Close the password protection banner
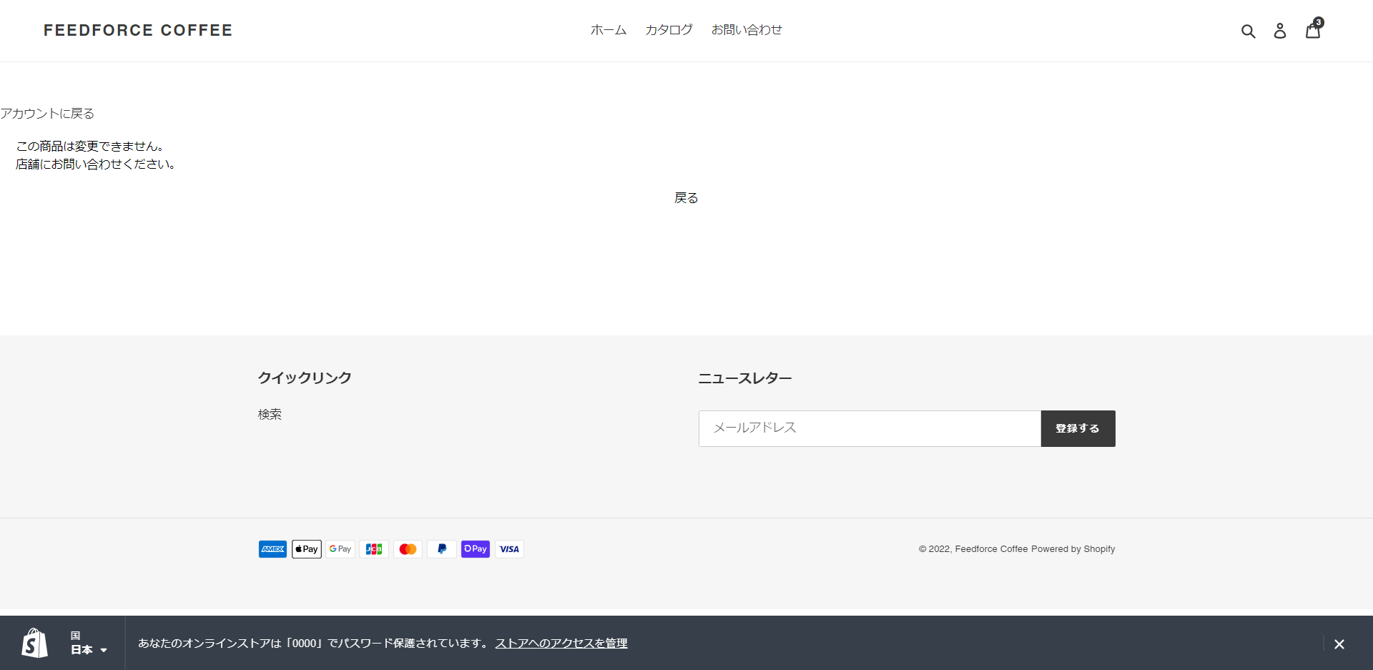1373x670 pixels. 1339,644
